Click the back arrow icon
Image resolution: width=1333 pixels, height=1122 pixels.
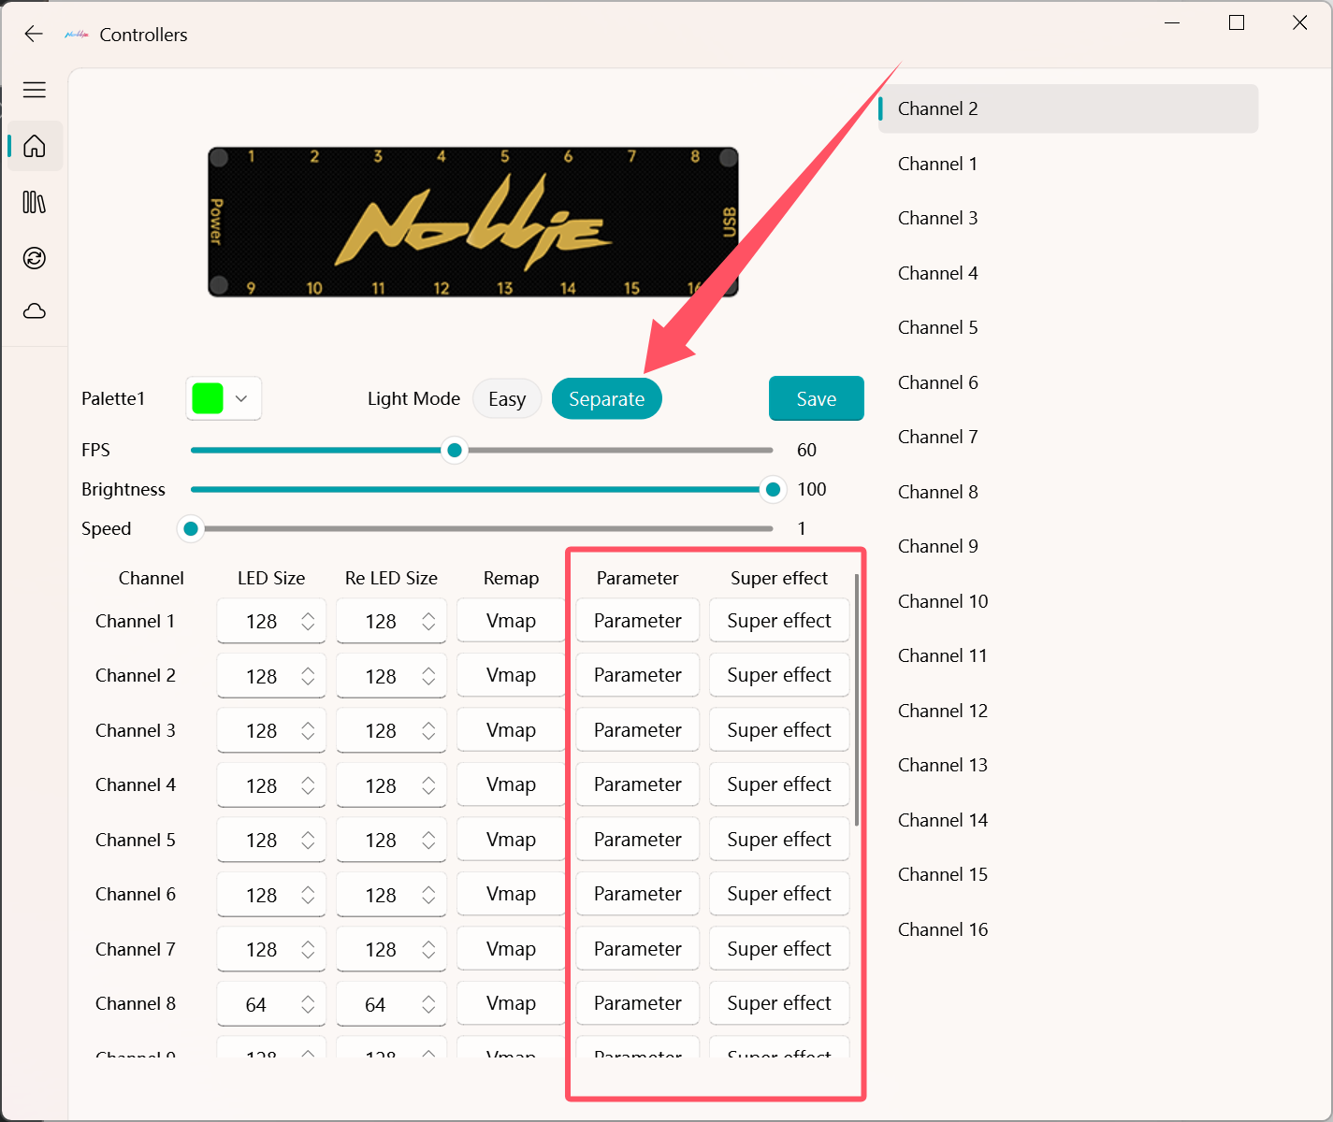pos(34,35)
